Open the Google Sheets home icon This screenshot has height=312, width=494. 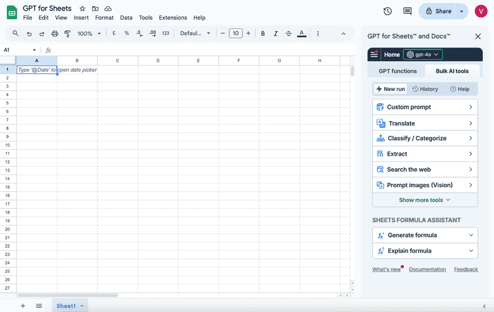12,13
